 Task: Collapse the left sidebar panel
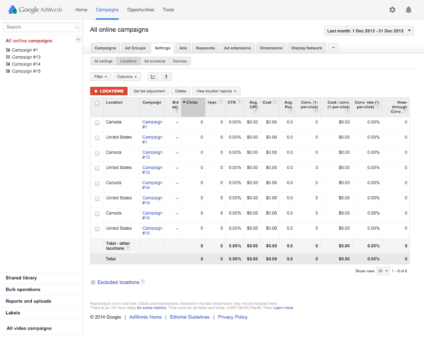pyautogui.click(x=78, y=40)
